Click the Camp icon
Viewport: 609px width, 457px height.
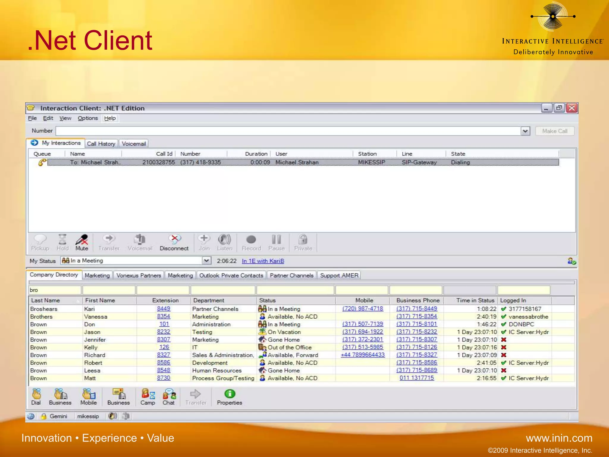click(148, 394)
